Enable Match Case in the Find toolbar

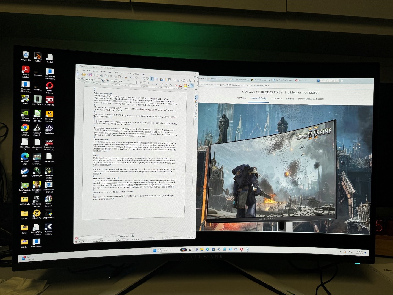tap(119, 236)
